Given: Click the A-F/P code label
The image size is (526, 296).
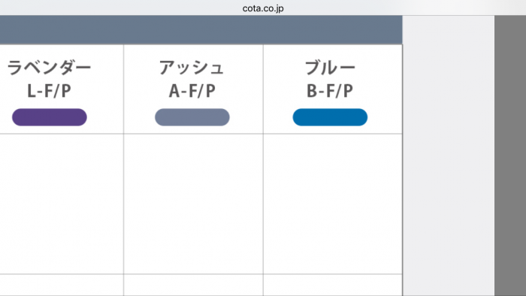Looking at the screenshot, I should [192, 91].
